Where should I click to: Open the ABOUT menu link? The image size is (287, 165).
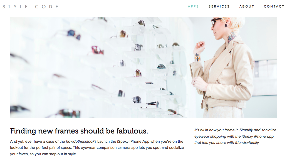point(247,6)
